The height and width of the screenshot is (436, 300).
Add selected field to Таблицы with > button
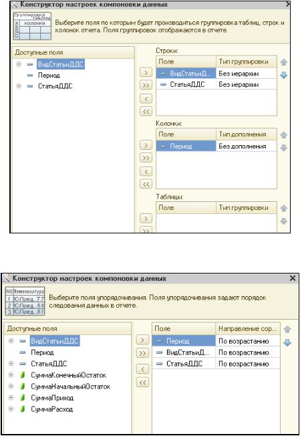click(146, 218)
